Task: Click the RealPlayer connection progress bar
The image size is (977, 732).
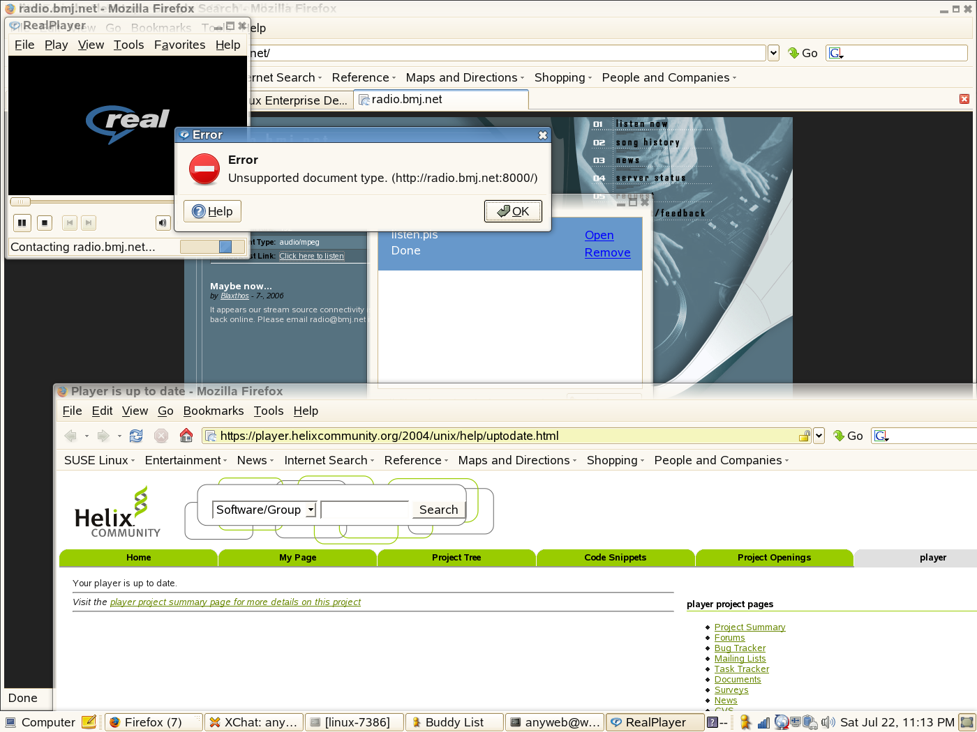Action: tap(212, 247)
